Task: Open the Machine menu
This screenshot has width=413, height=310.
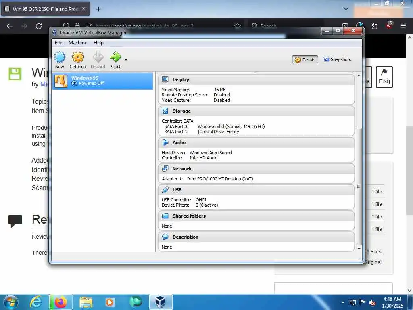Action: coord(78,43)
